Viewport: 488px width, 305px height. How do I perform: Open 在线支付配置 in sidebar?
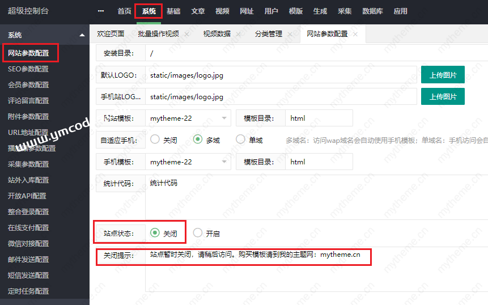coord(28,228)
